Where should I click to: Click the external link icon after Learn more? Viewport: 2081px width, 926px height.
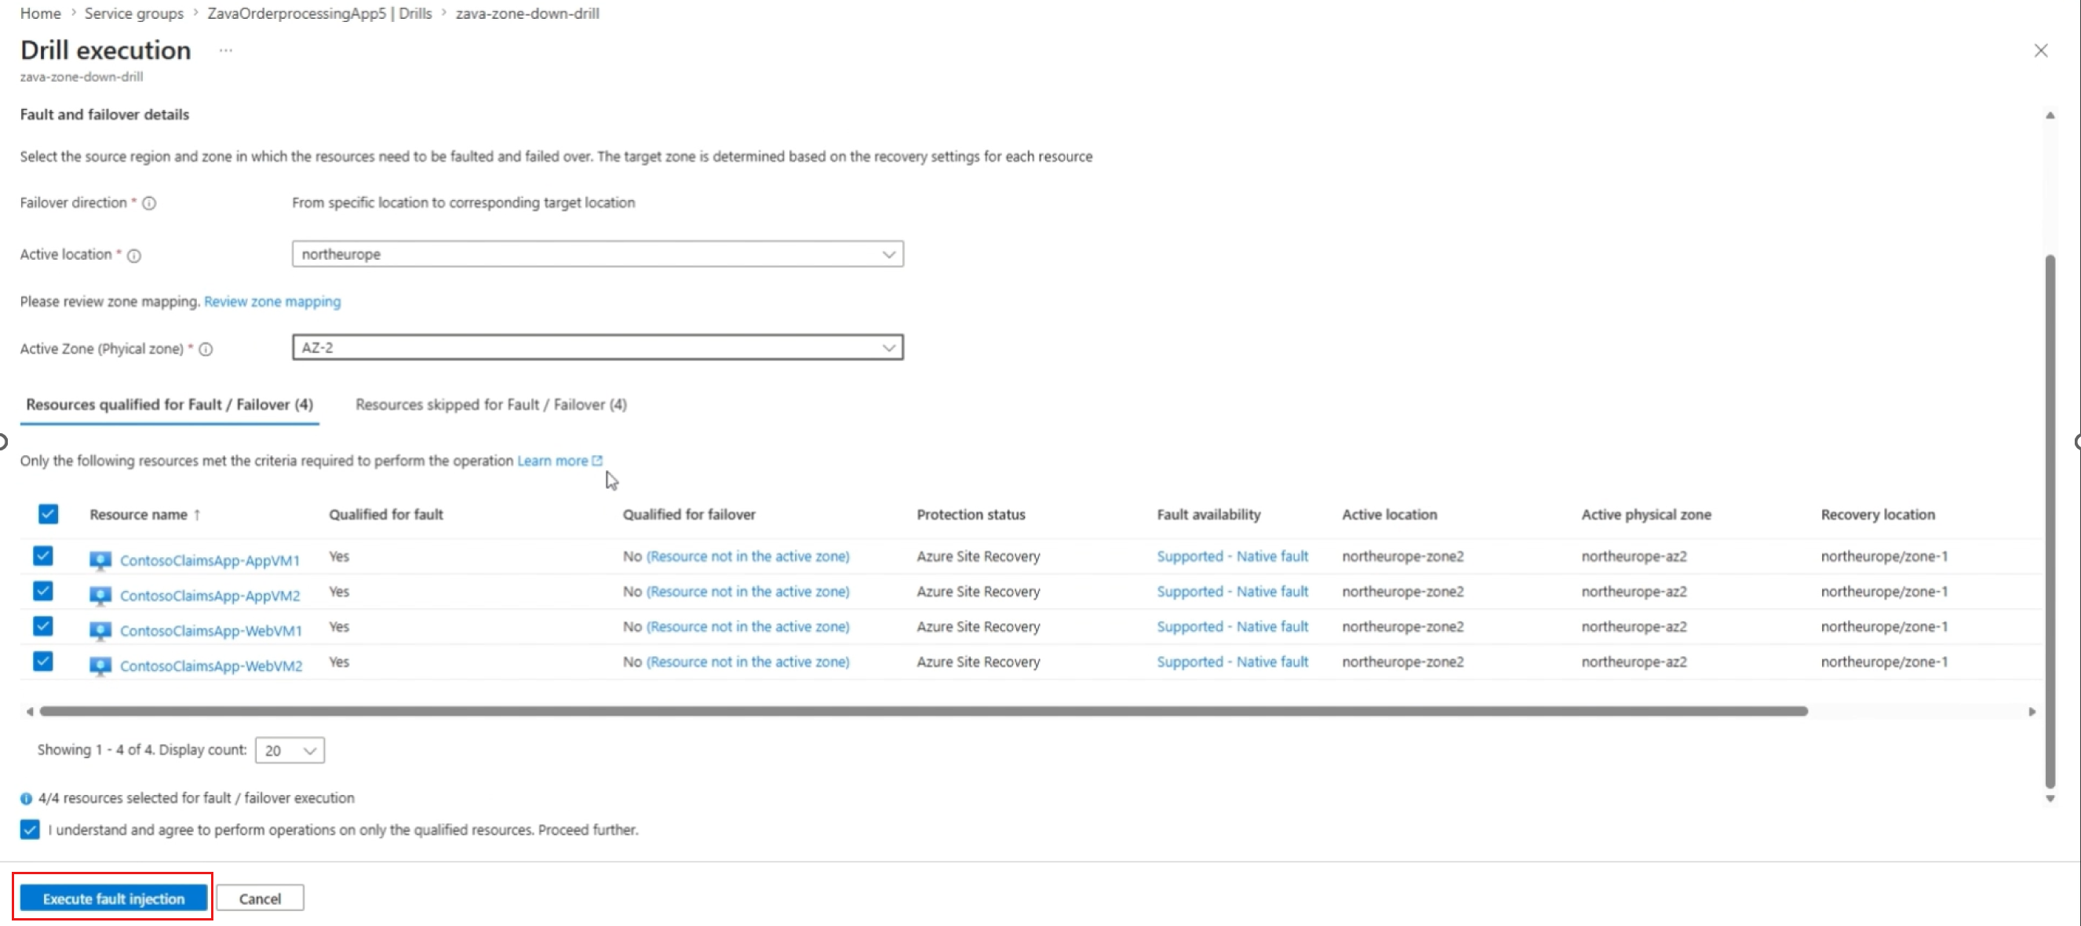597,461
